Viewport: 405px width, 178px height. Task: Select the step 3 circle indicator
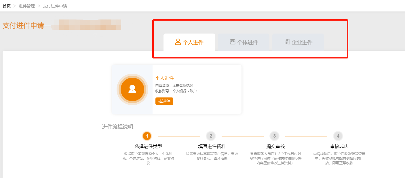click(x=274, y=136)
